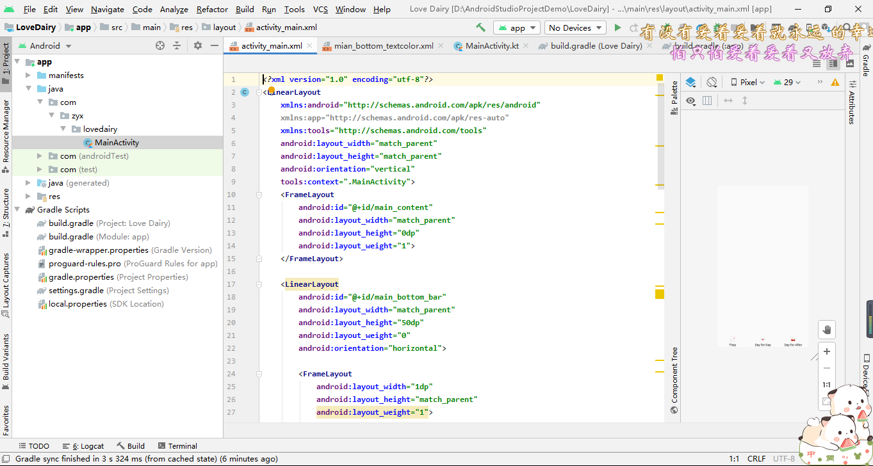Close the activity_main.xml tab
This screenshot has width=873, height=466.
click(x=309, y=45)
